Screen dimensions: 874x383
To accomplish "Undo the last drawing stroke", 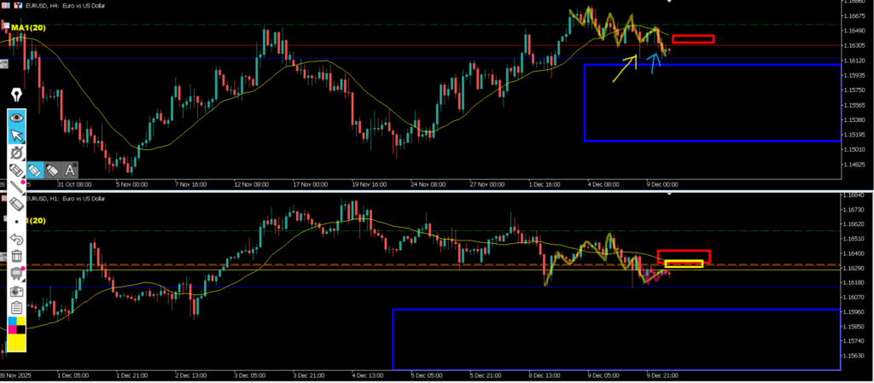I will point(17,239).
